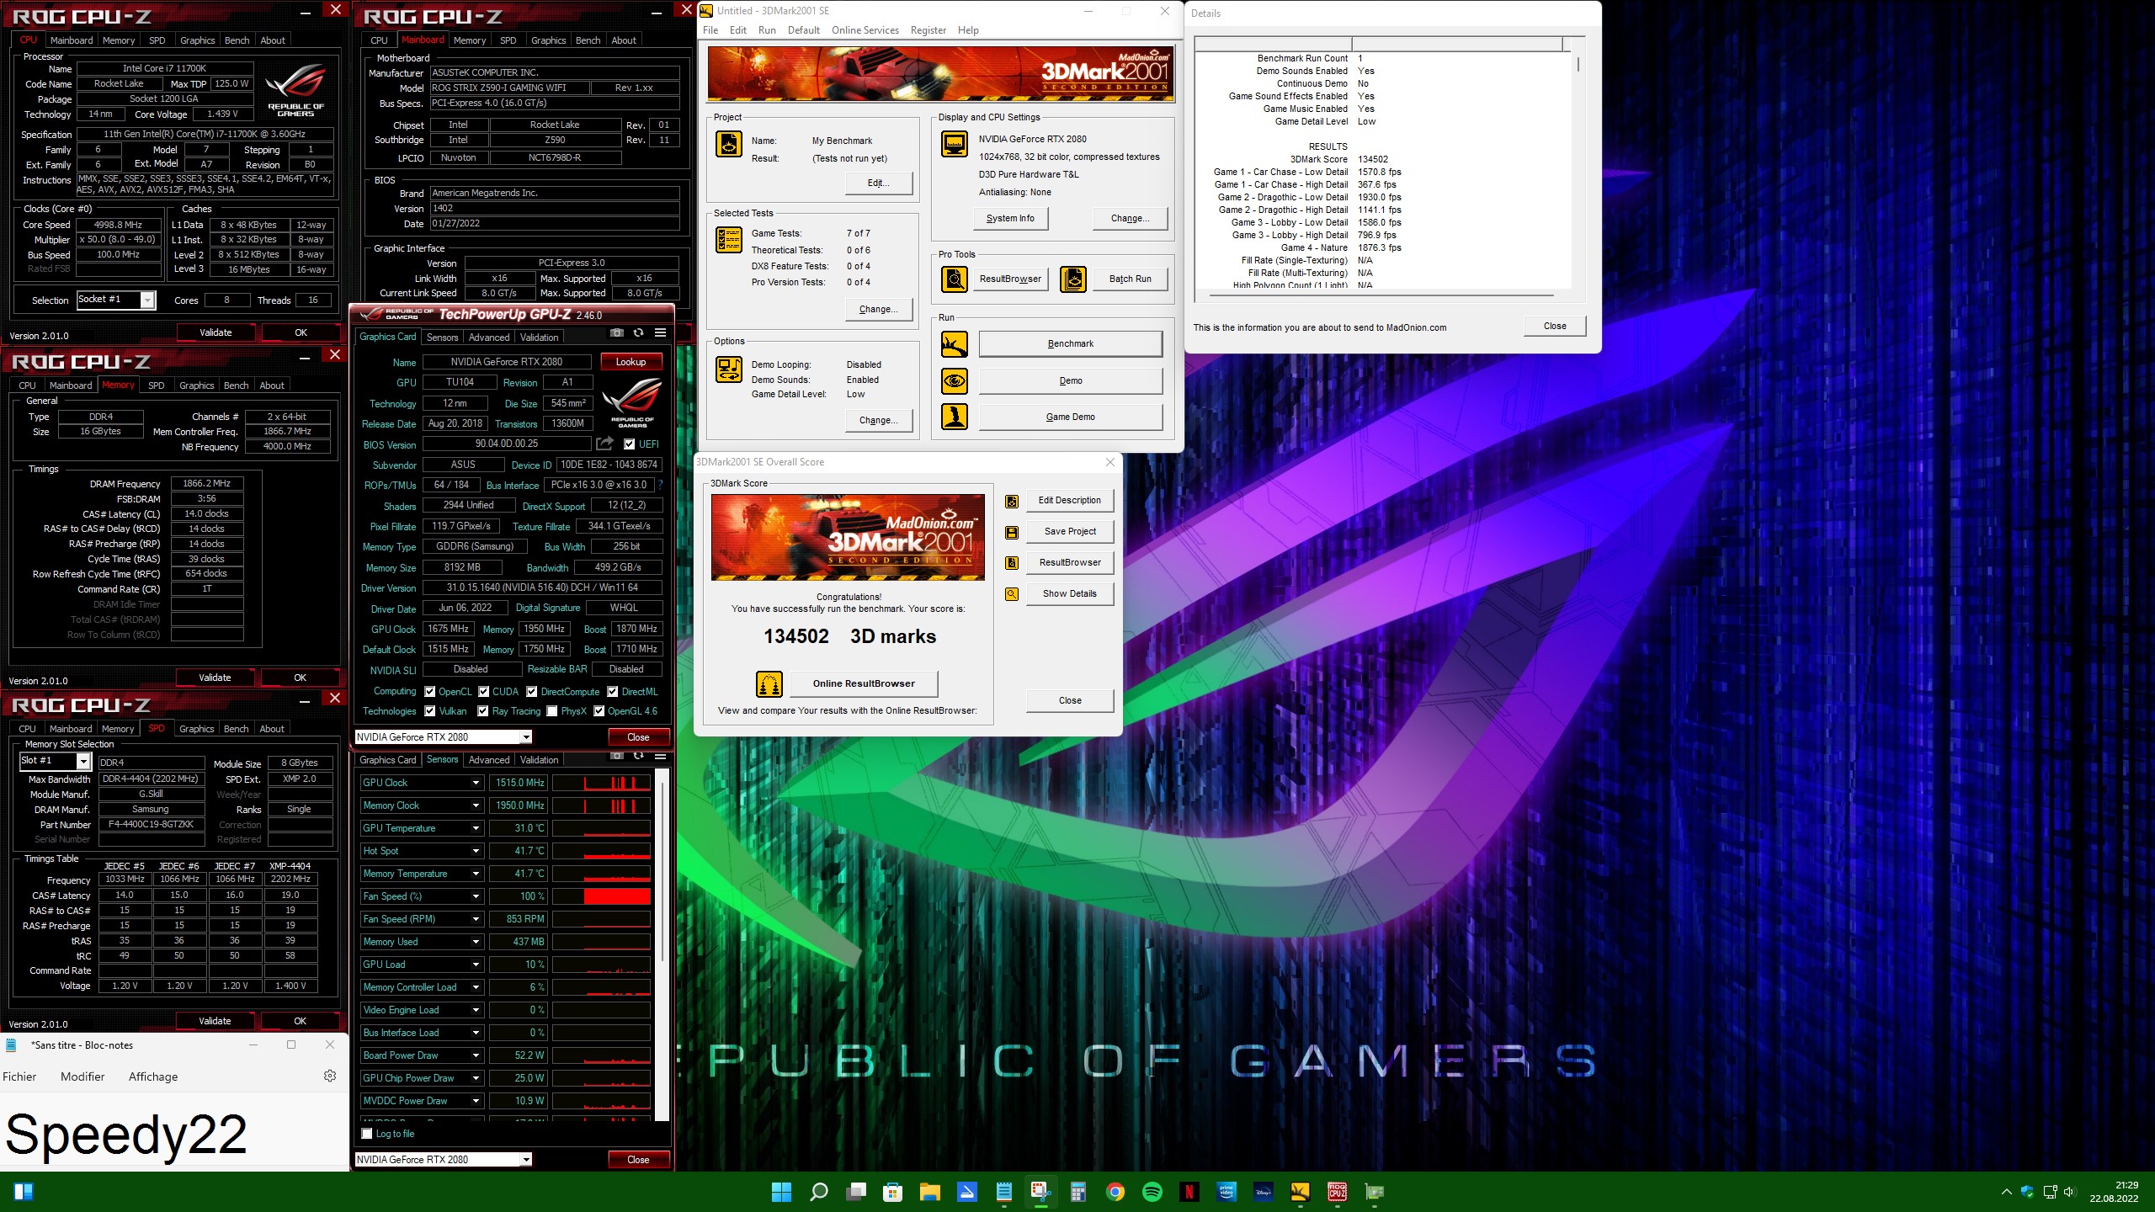Click the GPU-Z refresh icon in Graphics Card window
The image size is (2155, 1212).
coord(639,333)
